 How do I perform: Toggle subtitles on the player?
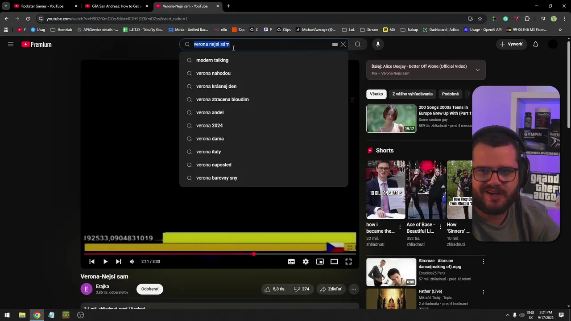[291, 262]
